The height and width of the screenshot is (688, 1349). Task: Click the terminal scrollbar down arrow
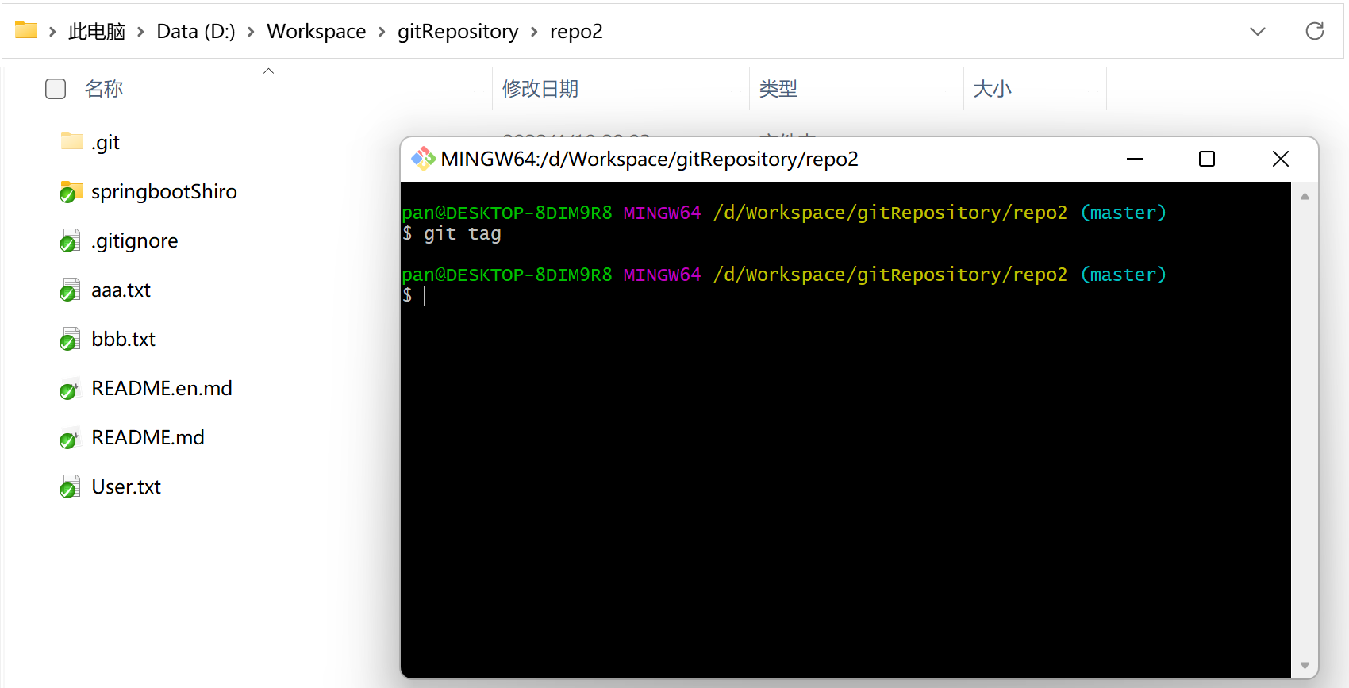(1305, 665)
